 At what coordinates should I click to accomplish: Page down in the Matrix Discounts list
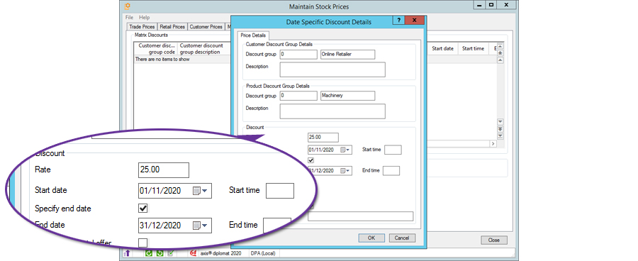tap(500, 128)
